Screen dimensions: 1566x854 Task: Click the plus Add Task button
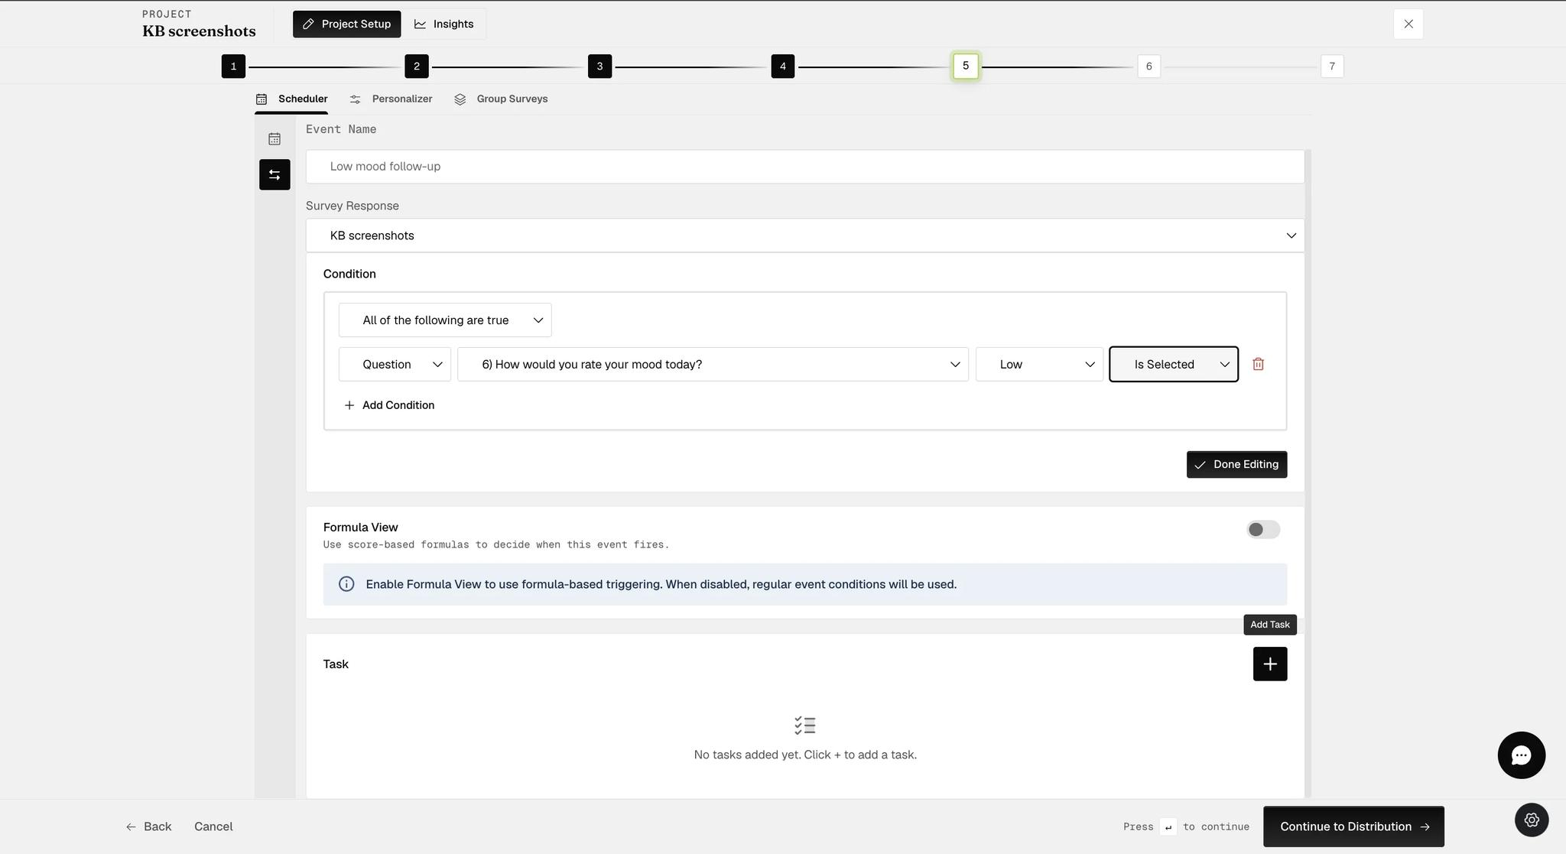[1269, 664]
